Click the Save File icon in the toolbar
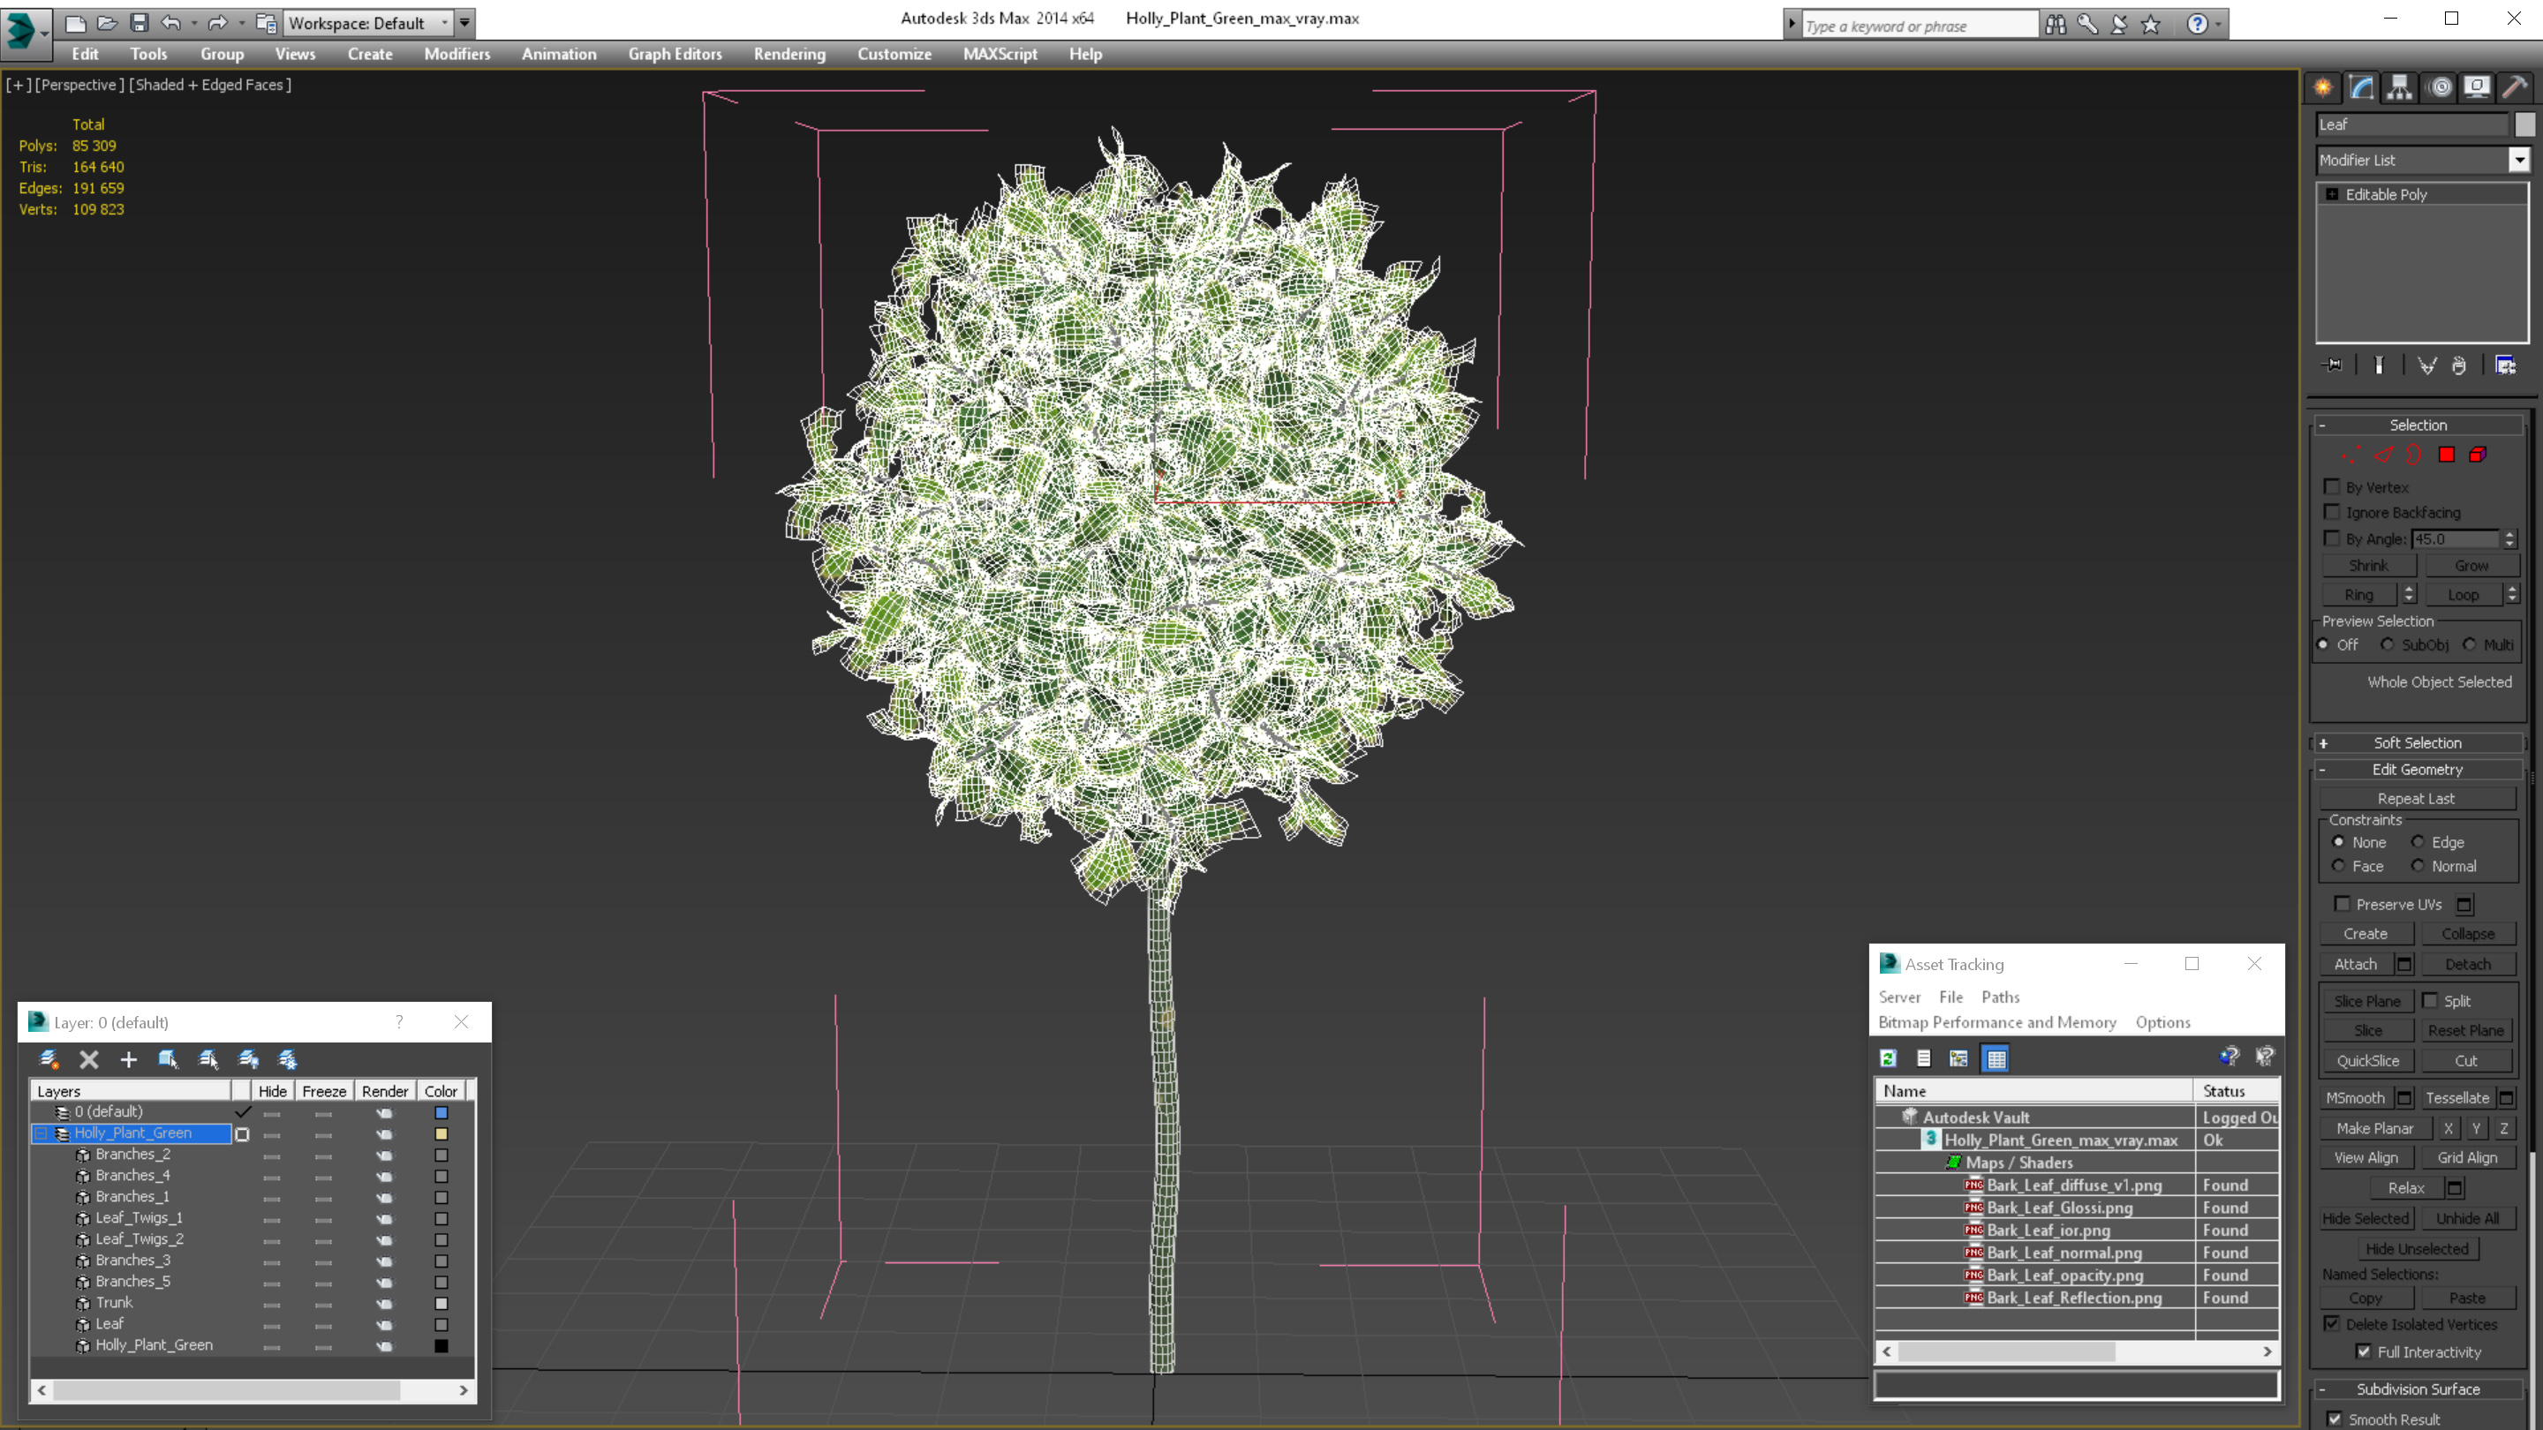 (x=140, y=23)
